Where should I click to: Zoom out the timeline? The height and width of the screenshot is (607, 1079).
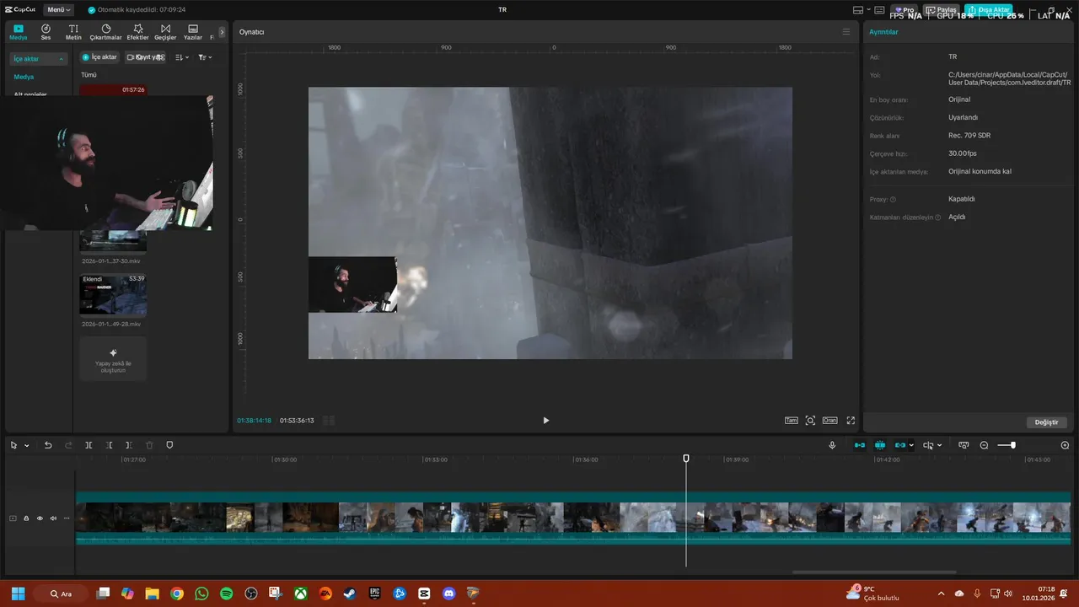pyautogui.click(x=984, y=445)
